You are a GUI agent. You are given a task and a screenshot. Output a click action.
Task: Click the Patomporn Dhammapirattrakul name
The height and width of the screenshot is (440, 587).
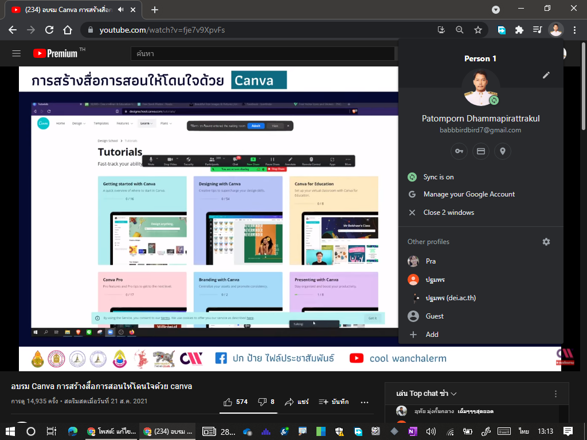(481, 119)
